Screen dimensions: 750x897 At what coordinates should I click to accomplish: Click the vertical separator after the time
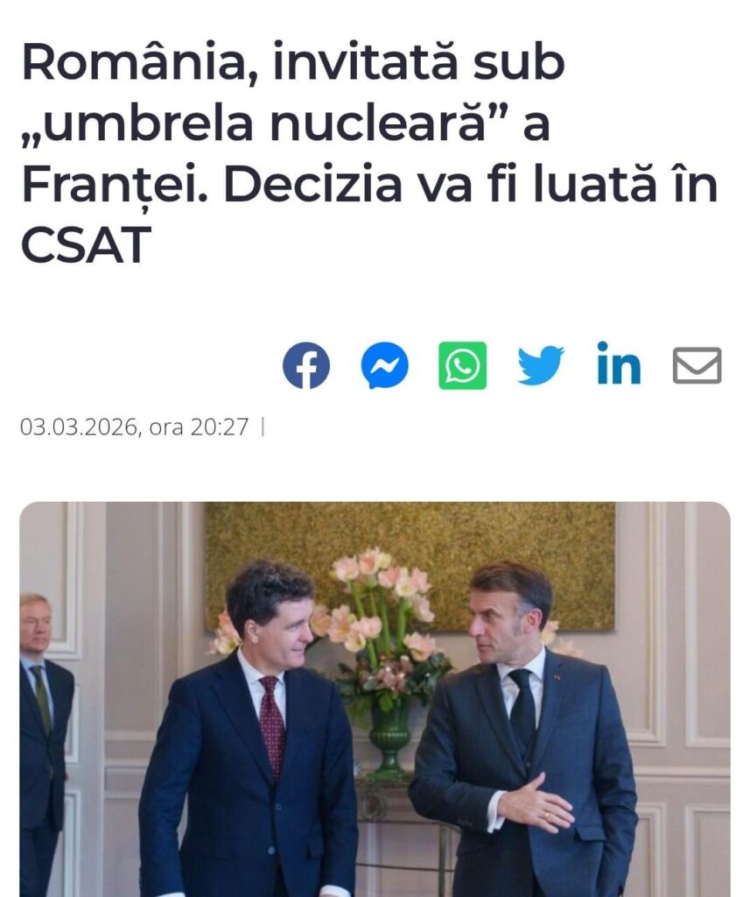(263, 427)
